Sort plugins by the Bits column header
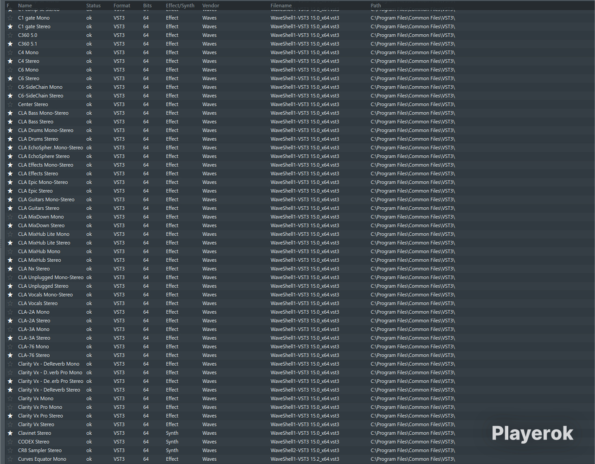The image size is (595, 464). 147,6
